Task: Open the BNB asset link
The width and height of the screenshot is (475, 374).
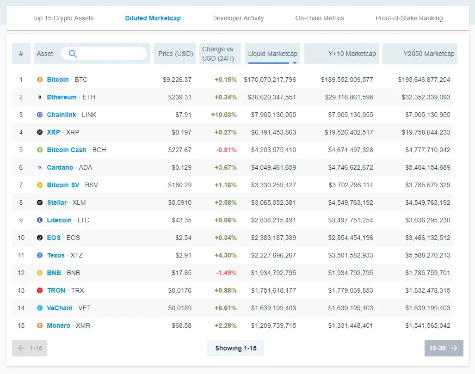Action: (x=54, y=273)
